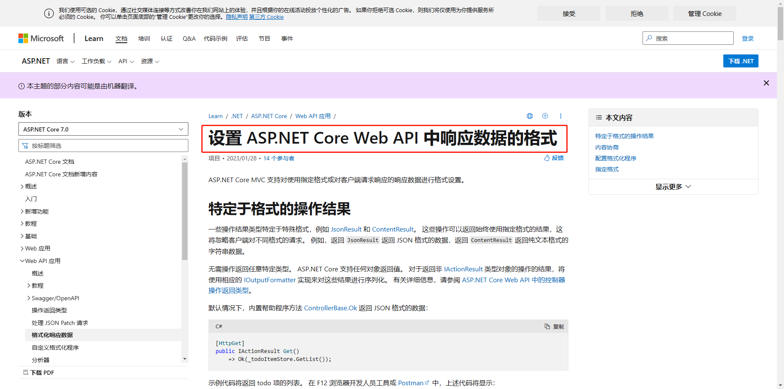
Task: Click the sidebar scrollbar down arrow
Action: click(185, 359)
